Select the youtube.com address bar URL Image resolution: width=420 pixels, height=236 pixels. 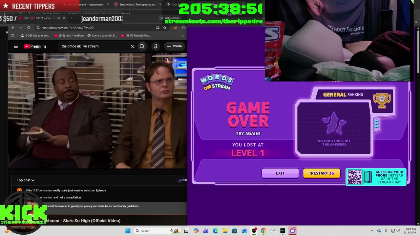pos(68,28)
